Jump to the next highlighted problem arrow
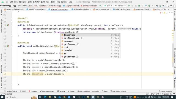This screenshot has height=99, width=176. 172,13
